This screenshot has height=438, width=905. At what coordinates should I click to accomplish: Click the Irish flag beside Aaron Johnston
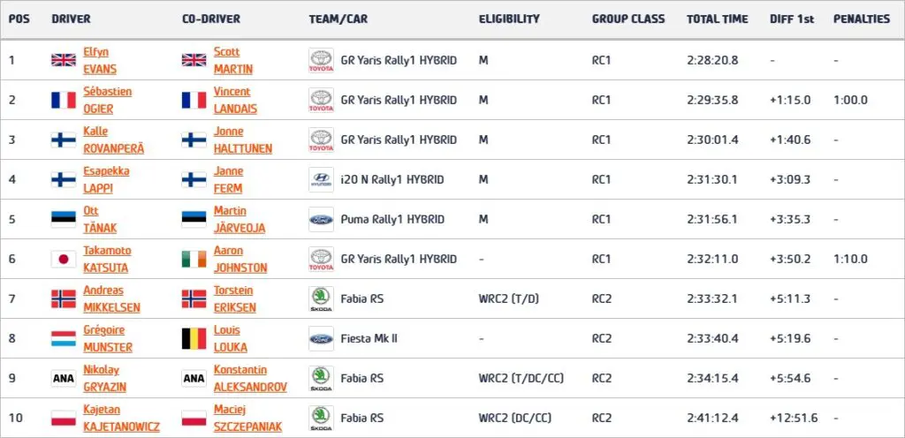coord(194,260)
